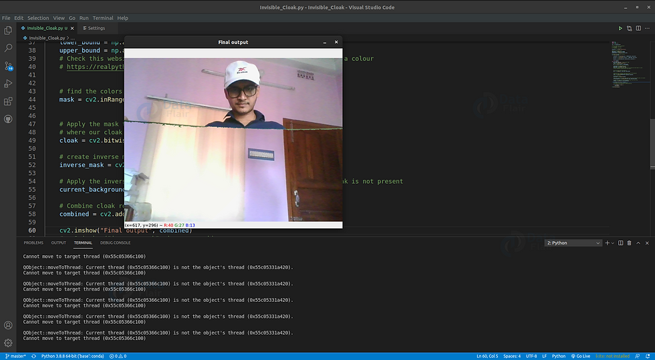Switch to the DEBUG CONSOLE panel tab
655x360 pixels.
[115, 242]
